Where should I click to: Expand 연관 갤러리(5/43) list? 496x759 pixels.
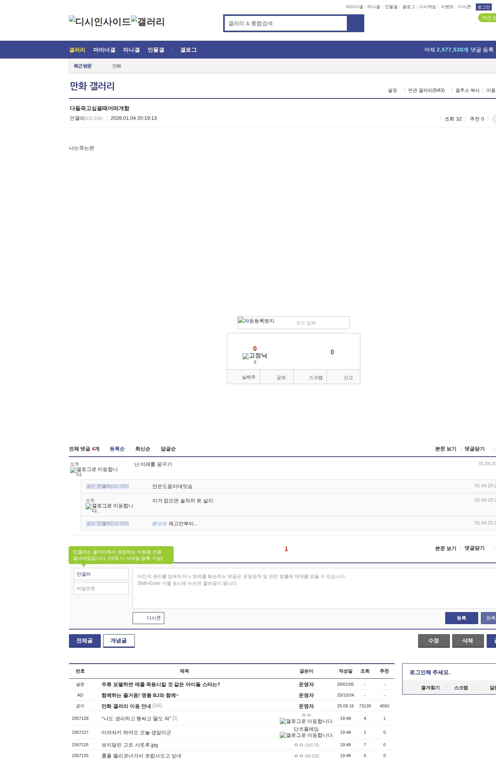tap(426, 90)
